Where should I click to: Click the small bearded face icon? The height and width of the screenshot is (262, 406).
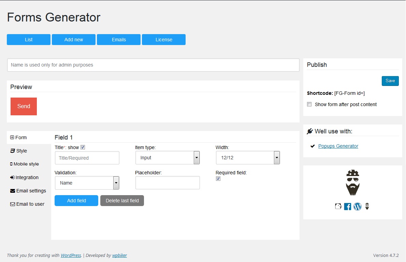pyautogui.click(x=367, y=206)
